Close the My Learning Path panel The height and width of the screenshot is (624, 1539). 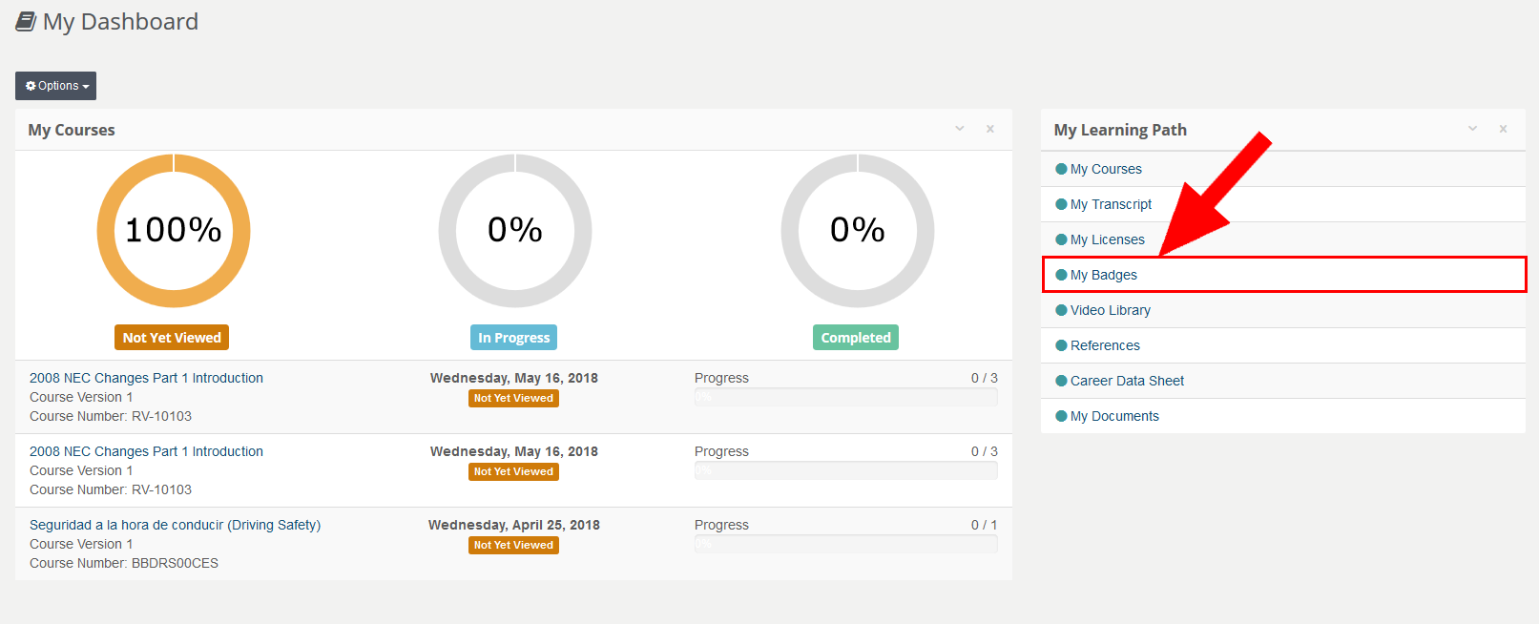(1503, 129)
